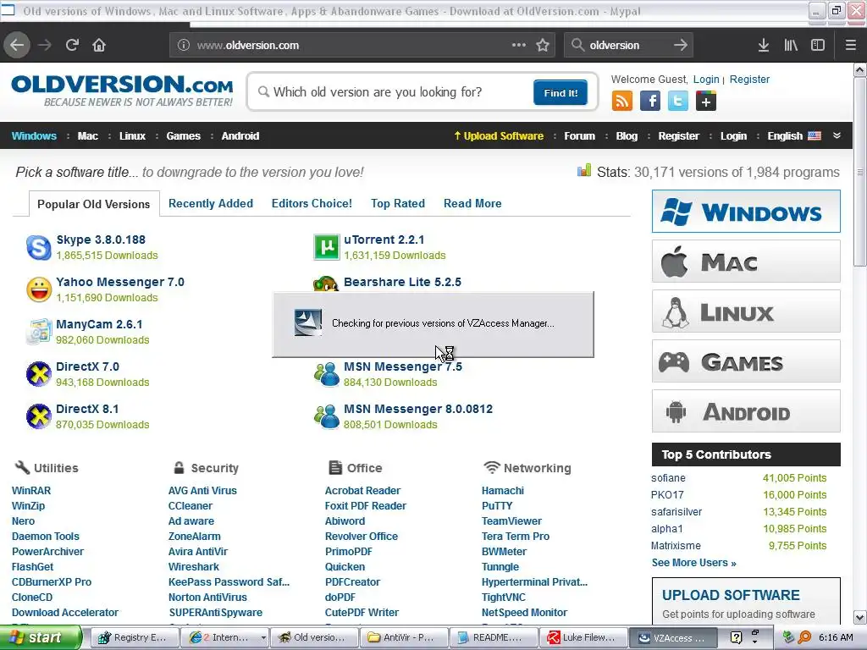Open page actions three-dot menu
Screen dimensions: 867x650
coord(519,45)
